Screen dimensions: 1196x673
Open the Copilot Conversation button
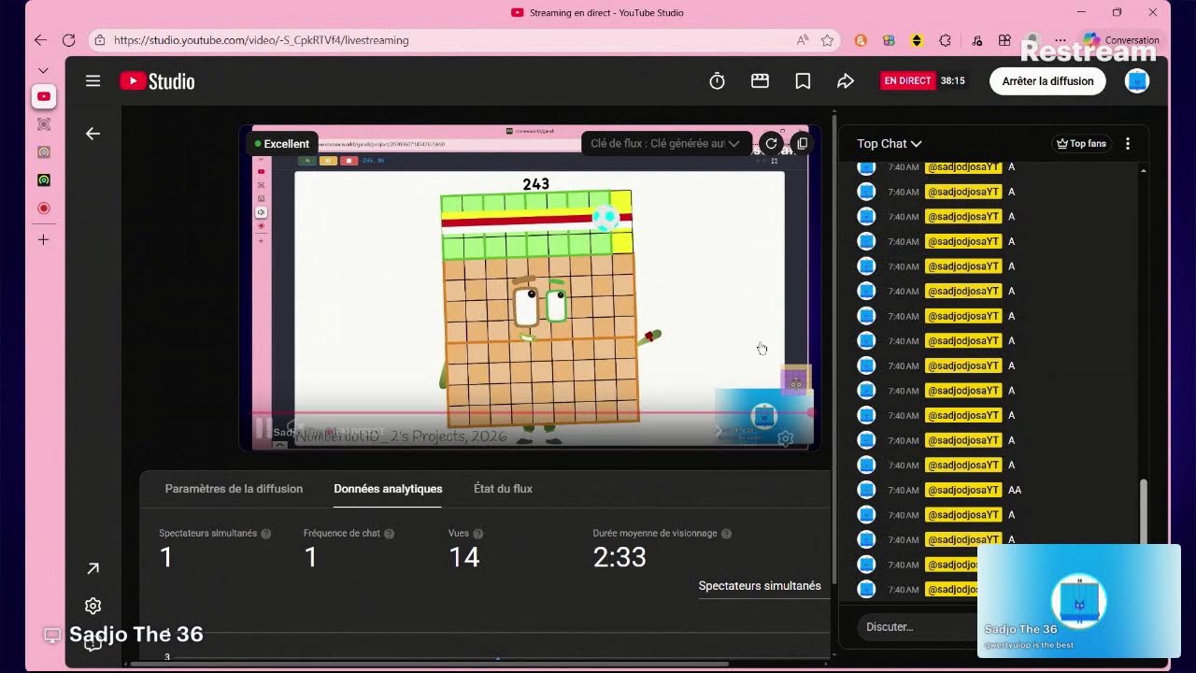[1121, 40]
